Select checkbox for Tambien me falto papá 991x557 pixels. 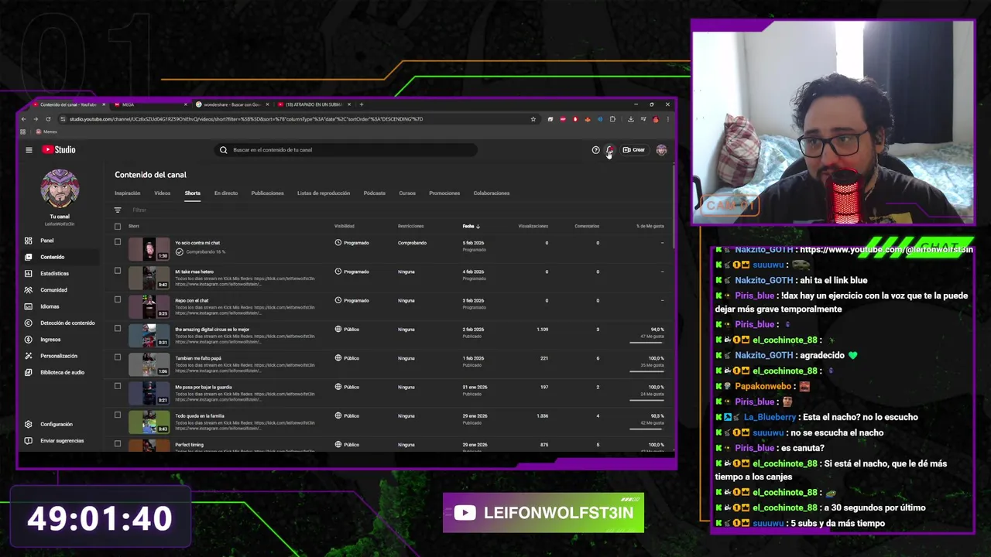(118, 357)
